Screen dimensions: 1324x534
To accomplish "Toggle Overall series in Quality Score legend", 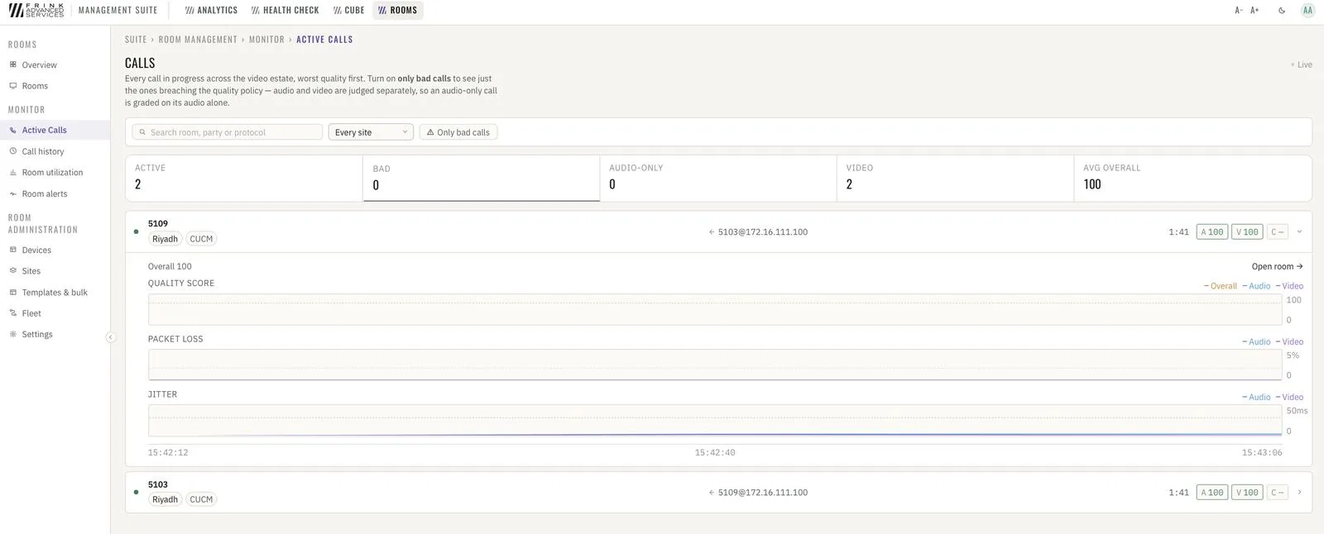I will pos(1220,286).
